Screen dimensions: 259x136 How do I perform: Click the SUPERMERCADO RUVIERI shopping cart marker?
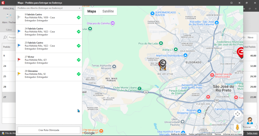tap(152, 14)
